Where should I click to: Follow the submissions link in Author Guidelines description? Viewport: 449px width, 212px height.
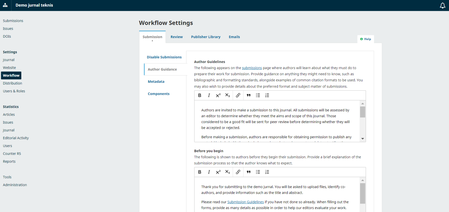pos(252,68)
